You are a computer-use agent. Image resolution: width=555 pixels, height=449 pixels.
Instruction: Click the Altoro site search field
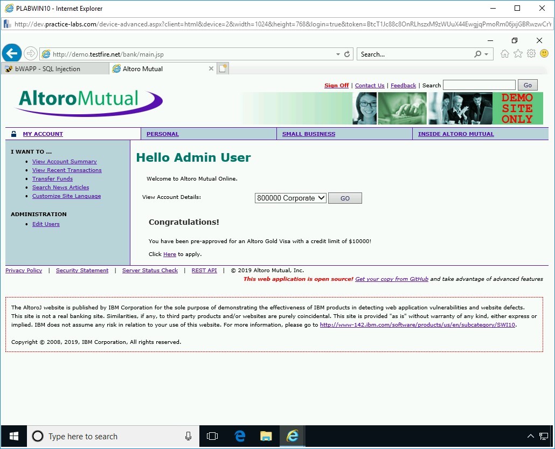(x=479, y=85)
